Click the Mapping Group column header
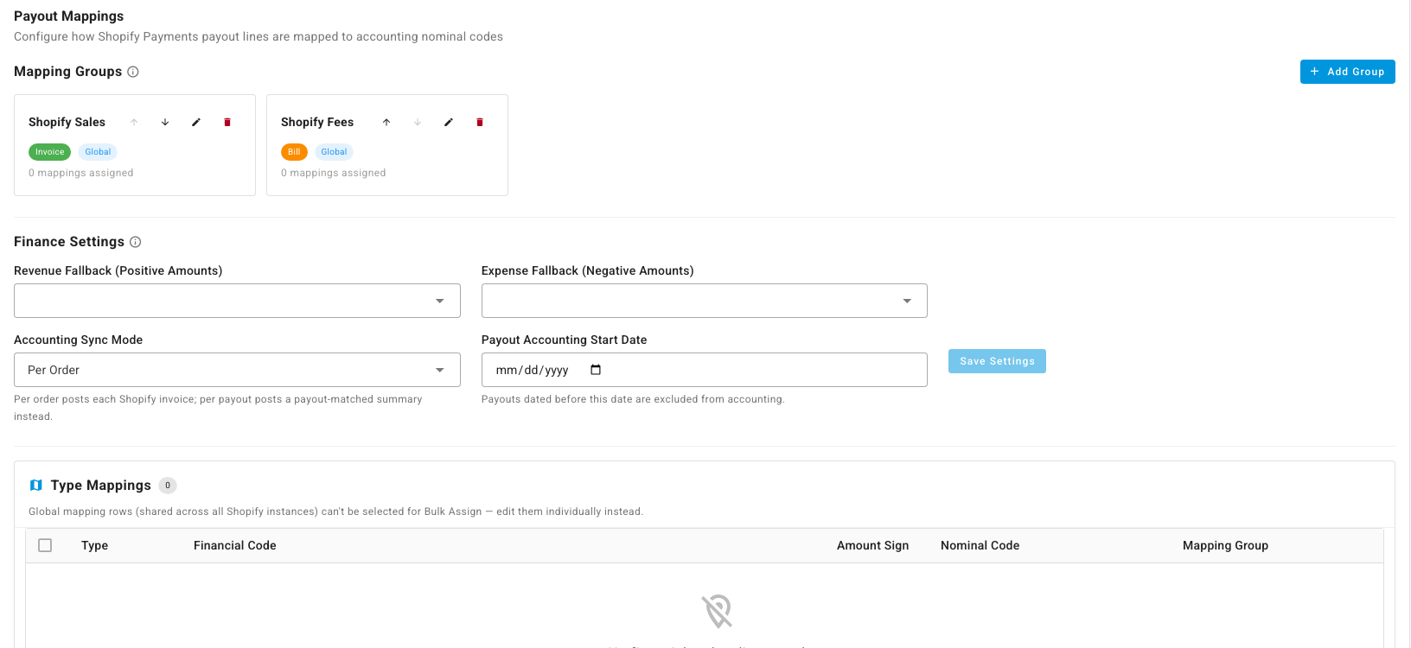1411x648 pixels. pos(1225,545)
